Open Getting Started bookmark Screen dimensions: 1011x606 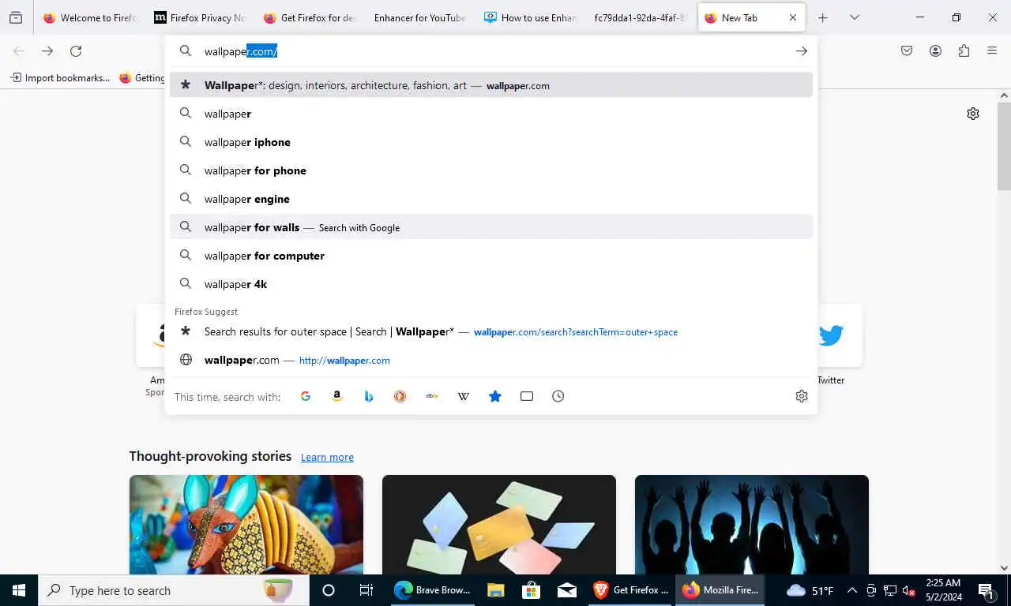(x=142, y=77)
